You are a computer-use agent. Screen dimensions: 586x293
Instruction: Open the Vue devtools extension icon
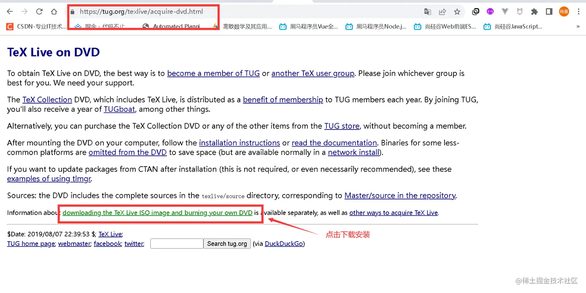click(x=505, y=12)
